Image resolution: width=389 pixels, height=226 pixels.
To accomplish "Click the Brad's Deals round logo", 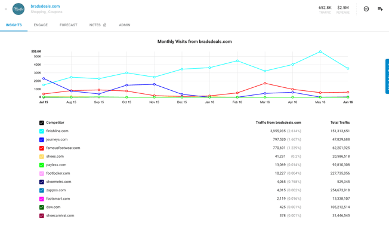I will click(18, 9).
